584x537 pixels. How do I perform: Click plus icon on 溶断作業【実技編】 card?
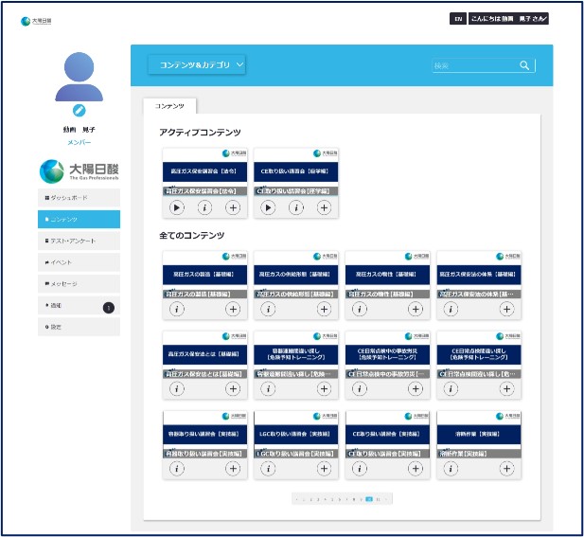coord(507,468)
